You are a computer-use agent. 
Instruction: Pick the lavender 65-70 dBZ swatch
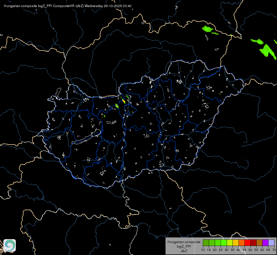point(271,243)
